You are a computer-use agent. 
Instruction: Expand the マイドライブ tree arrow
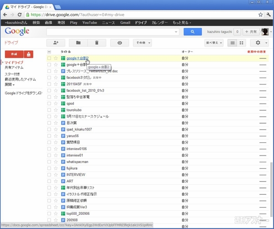pos(3,62)
